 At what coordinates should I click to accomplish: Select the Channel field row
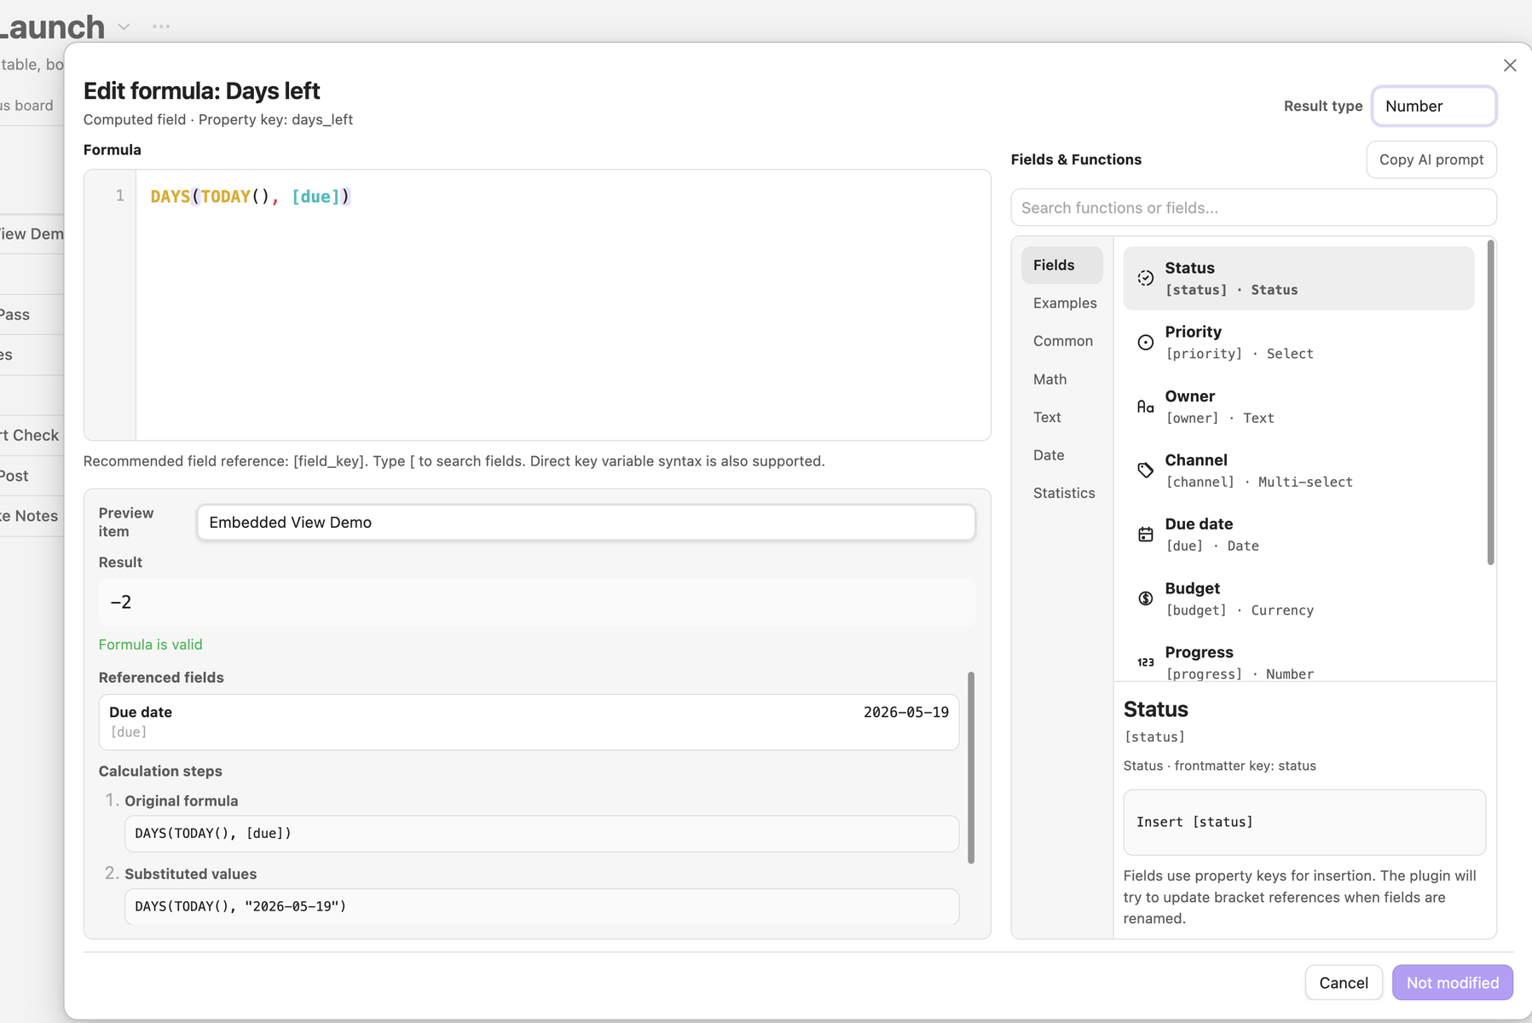coord(1298,471)
